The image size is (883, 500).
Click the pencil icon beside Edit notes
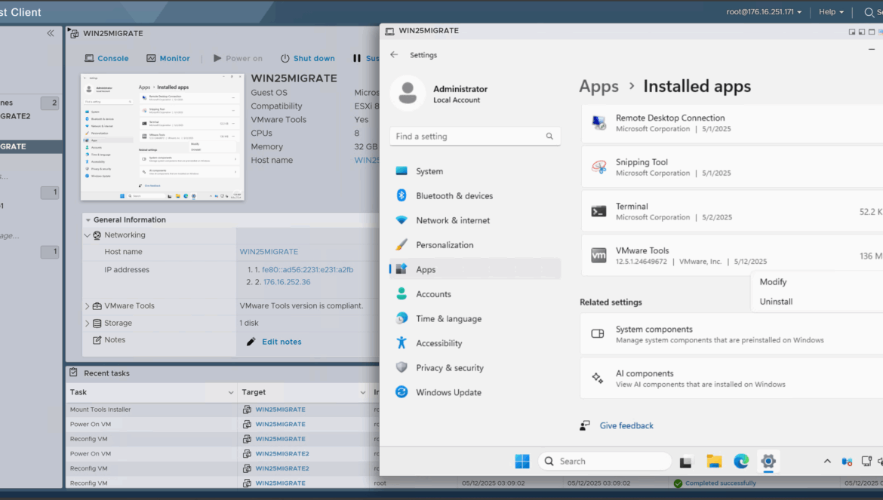[251, 342]
